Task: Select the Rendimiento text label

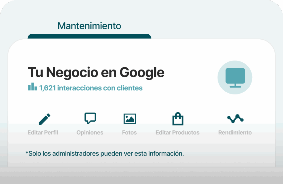Action: pyautogui.click(x=235, y=132)
